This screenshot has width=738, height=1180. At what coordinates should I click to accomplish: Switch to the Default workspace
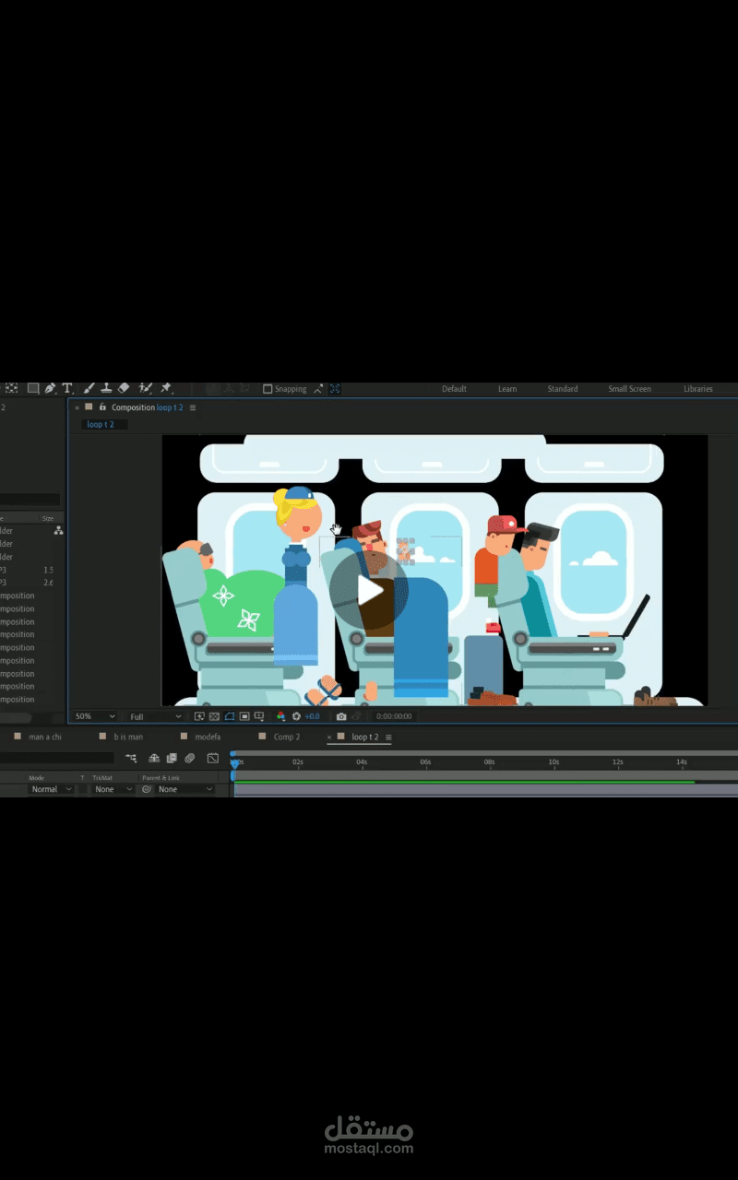point(454,389)
